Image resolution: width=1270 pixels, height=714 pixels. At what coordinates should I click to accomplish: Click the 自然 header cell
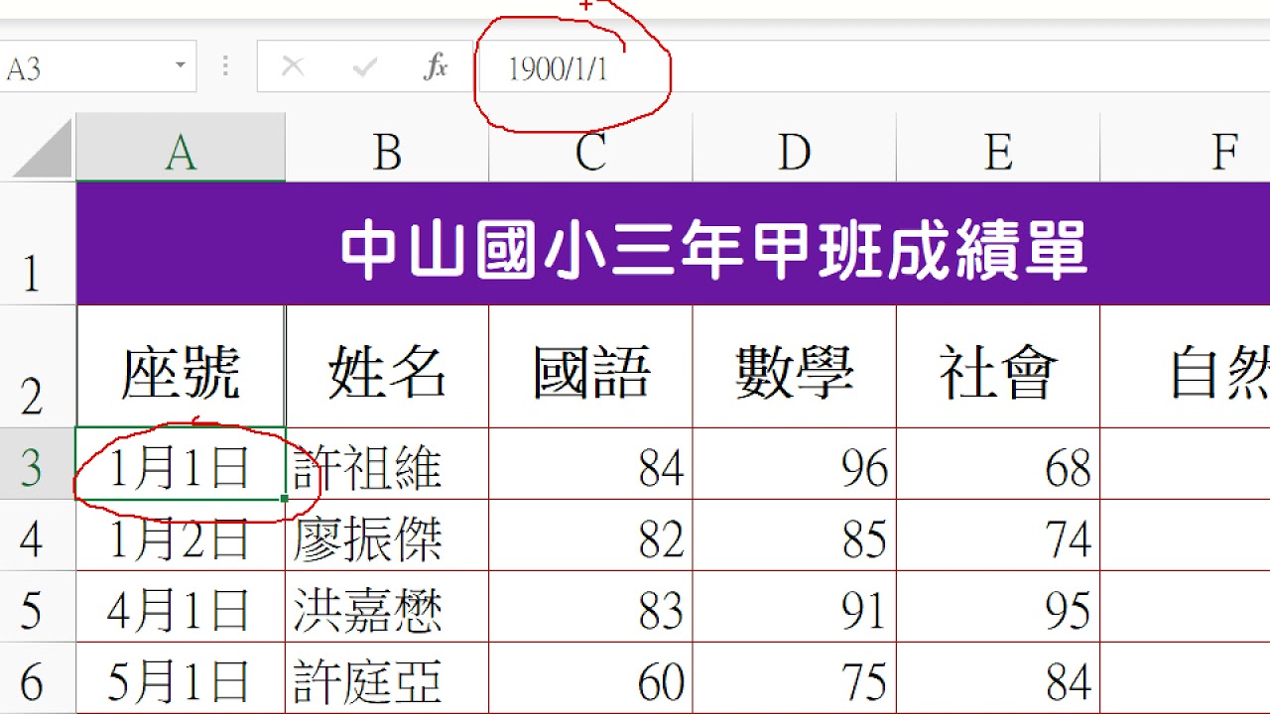[x=1186, y=366]
